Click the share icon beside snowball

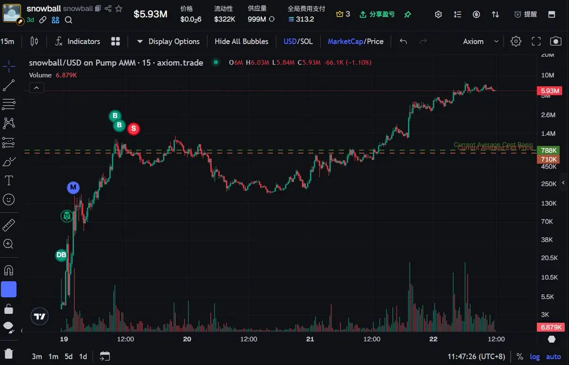pos(108,9)
